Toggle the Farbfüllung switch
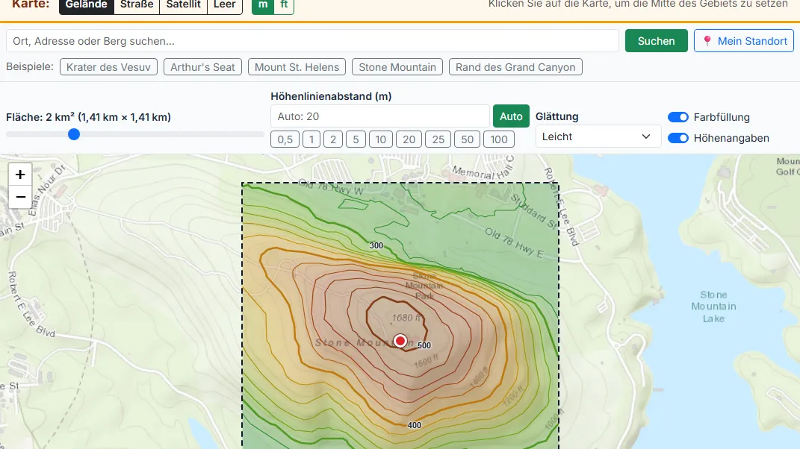The width and height of the screenshot is (800, 449). coord(678,117)
